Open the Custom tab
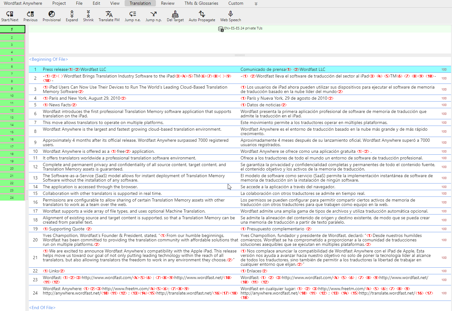452x311 pixels. (236, 3)
